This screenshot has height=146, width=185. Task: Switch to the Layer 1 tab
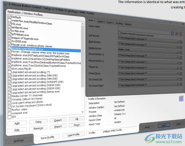pyautogui.click(x=92, y=20)
